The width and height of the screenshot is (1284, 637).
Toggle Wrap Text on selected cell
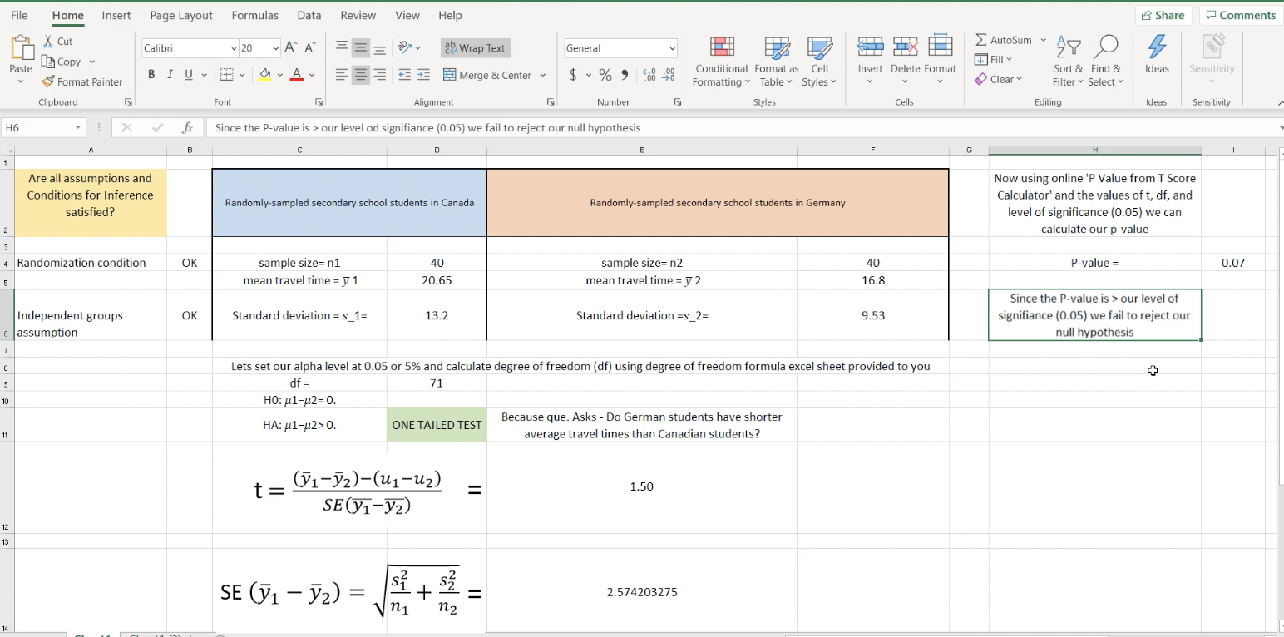(475, 47)
